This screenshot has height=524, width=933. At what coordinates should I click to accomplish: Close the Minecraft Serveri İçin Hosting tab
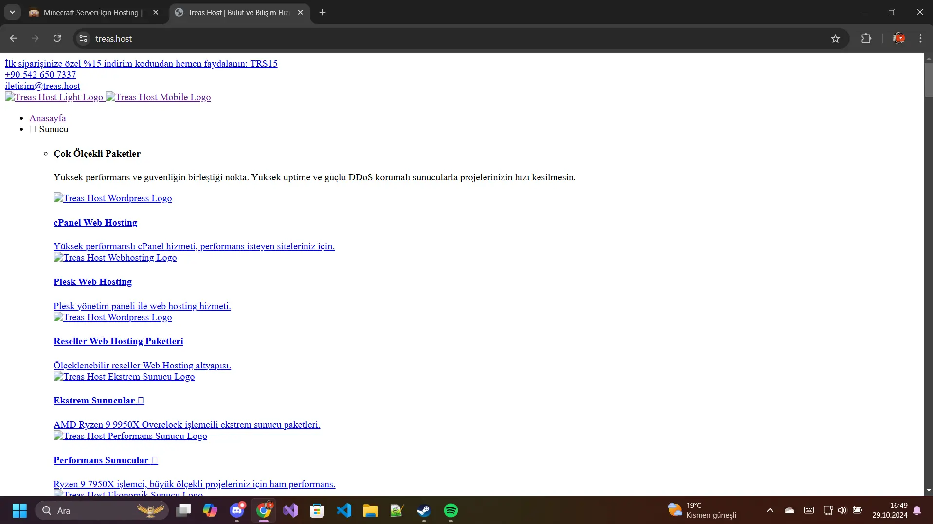[x=156, y=12]
